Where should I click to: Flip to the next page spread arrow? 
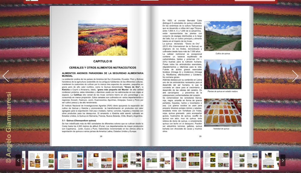pyautogui.click(x=295, y=76)
